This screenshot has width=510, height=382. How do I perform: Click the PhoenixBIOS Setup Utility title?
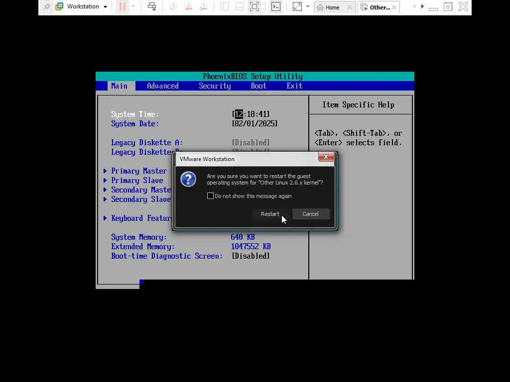click(x=253, y=76)
